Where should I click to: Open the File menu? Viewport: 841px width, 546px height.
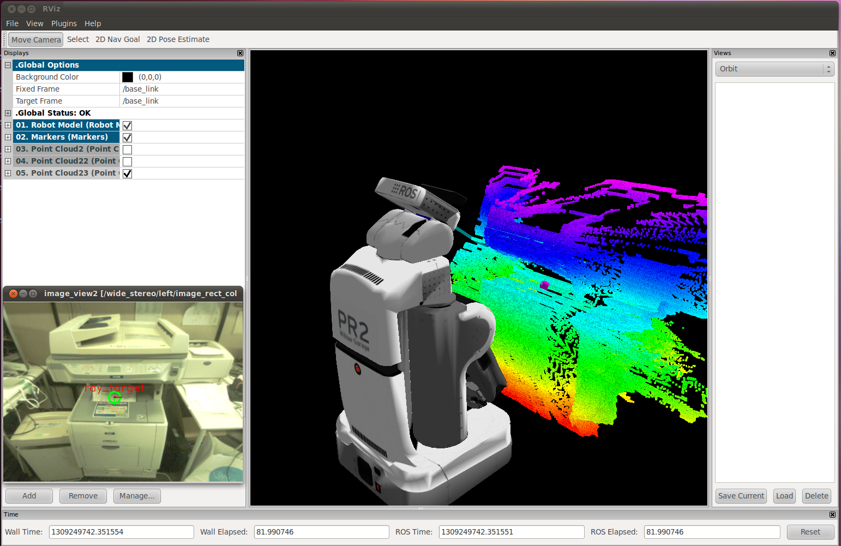coord(12,23)
